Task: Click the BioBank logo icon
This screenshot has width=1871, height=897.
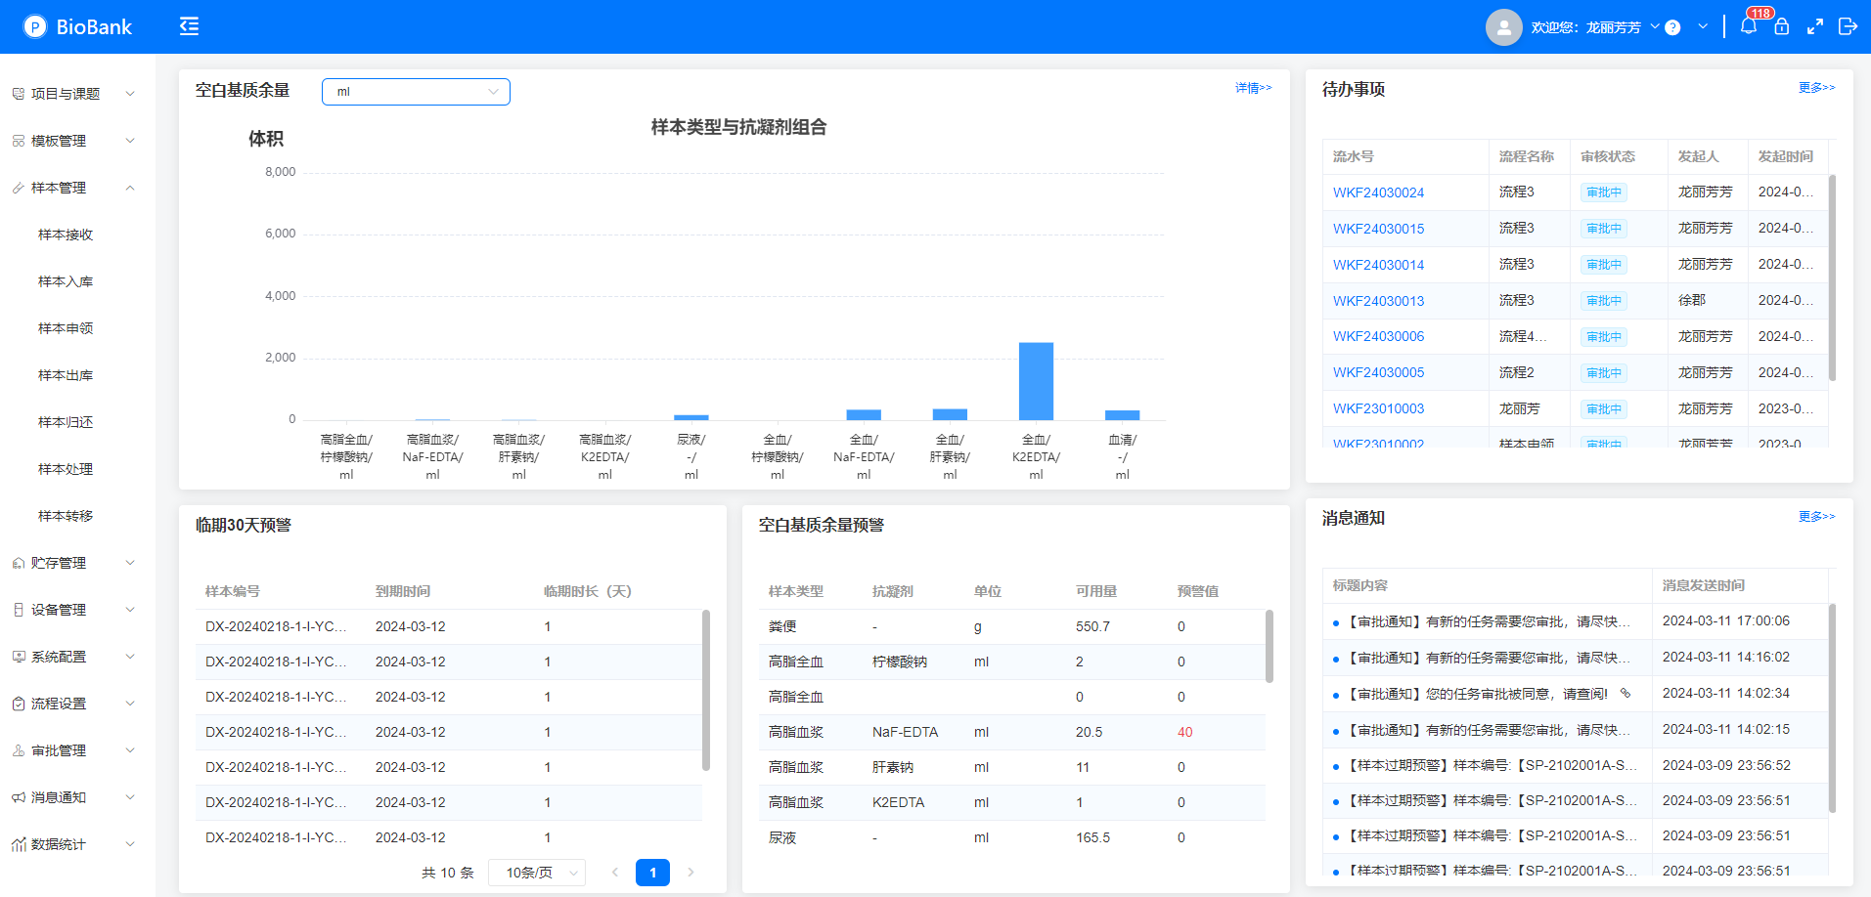Action: pyautogui.click(x=35, y=27)
